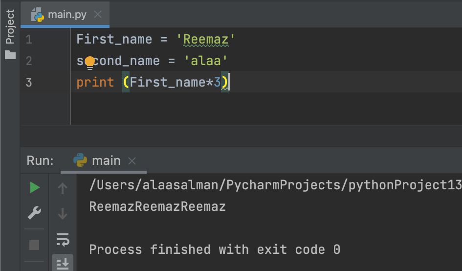This screenshot has height=271, width=462.
Task: Click the Up the stack trace arrow
Action: (63, 188)
